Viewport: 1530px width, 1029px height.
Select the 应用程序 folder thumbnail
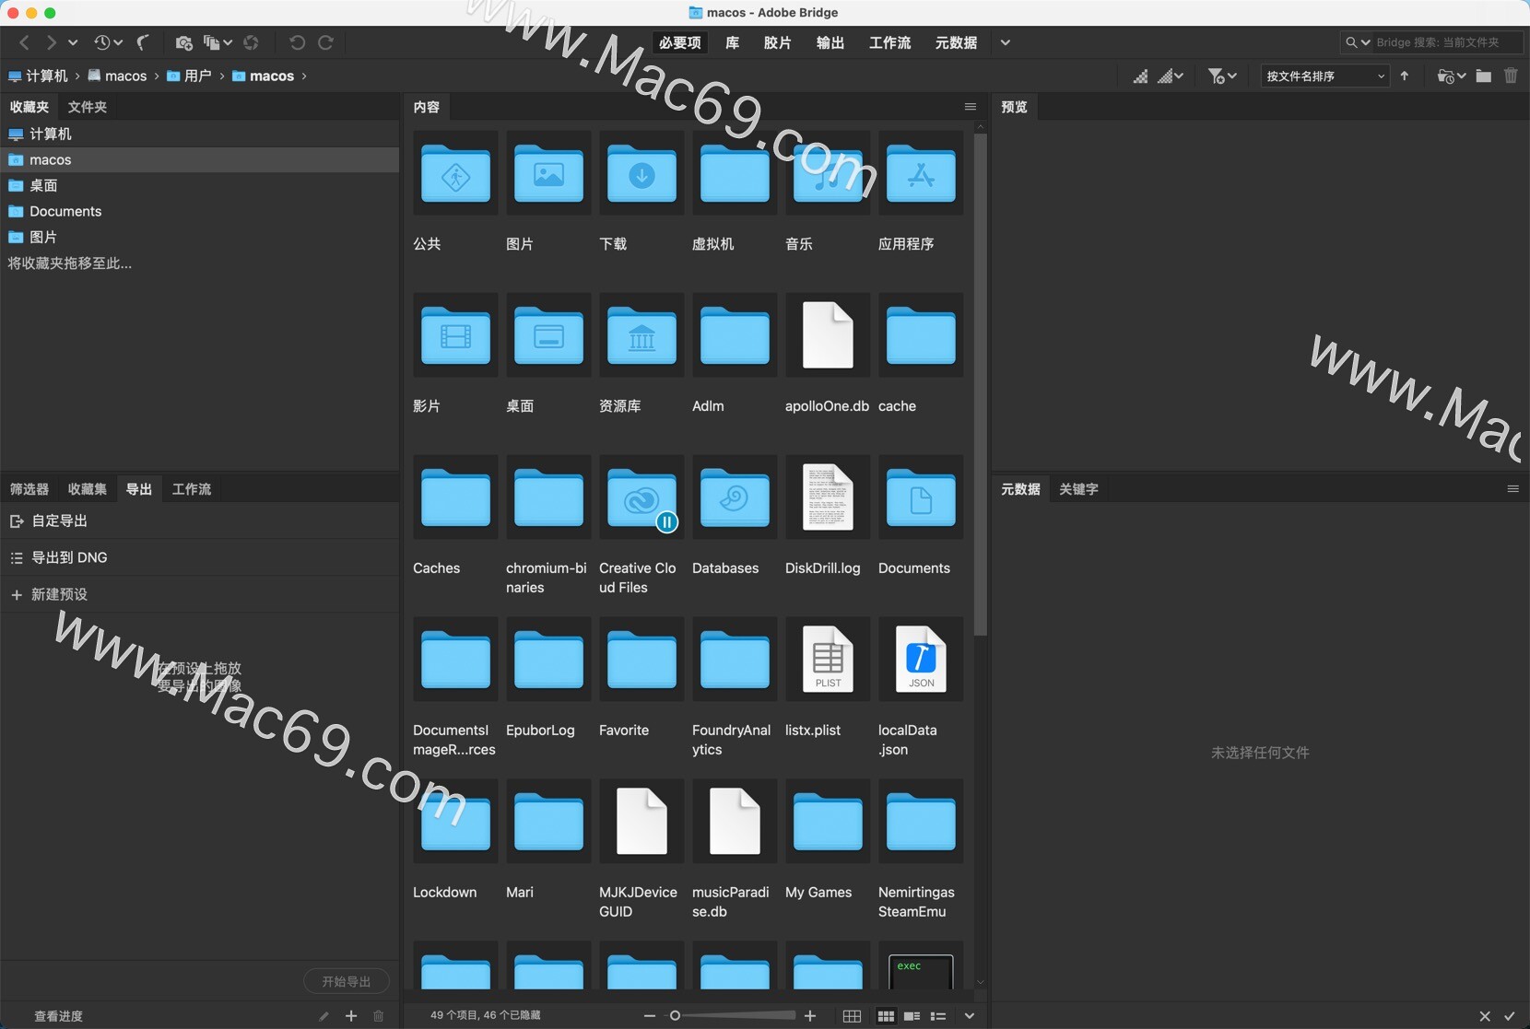(x=921, y=173)
